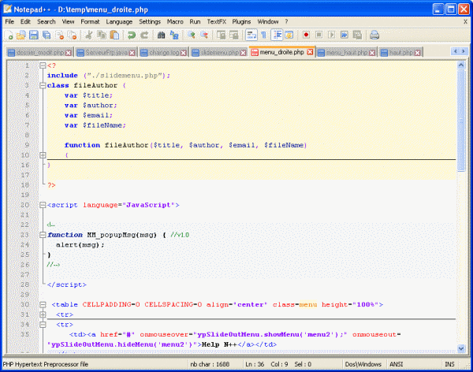Screen dimensions: 473x372
Task: Open the Edit menu
Action: click(26, 22)
